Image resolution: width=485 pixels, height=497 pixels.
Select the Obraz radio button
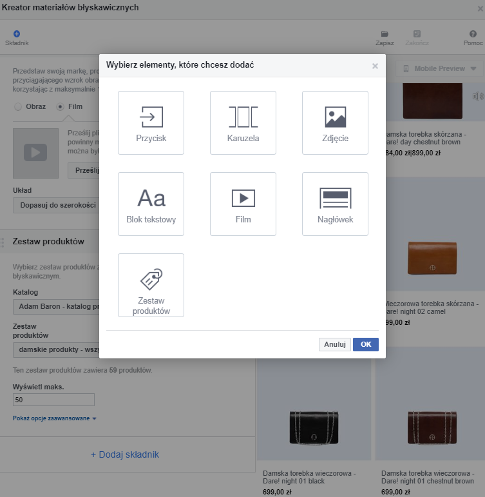18,106
